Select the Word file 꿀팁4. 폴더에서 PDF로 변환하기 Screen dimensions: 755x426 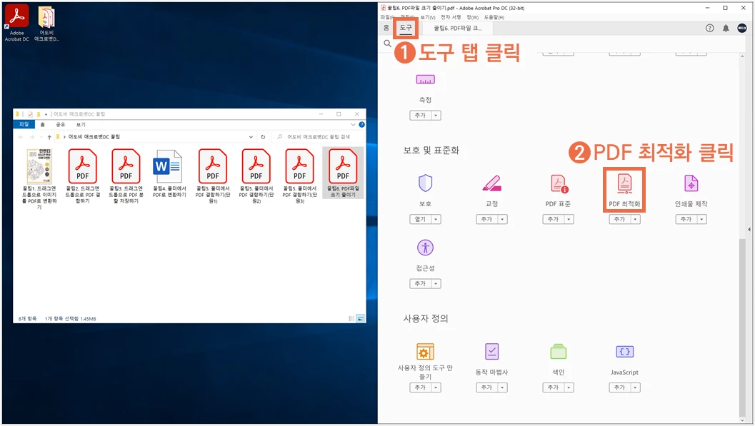tap(169, 174)
